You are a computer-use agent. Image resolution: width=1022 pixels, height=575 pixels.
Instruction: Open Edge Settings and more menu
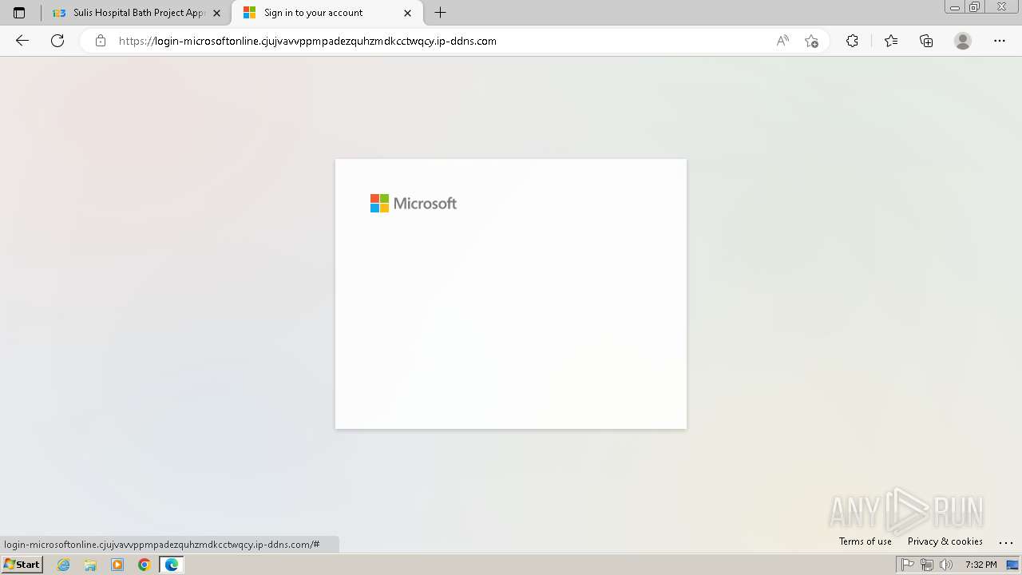pos(1000,41)
